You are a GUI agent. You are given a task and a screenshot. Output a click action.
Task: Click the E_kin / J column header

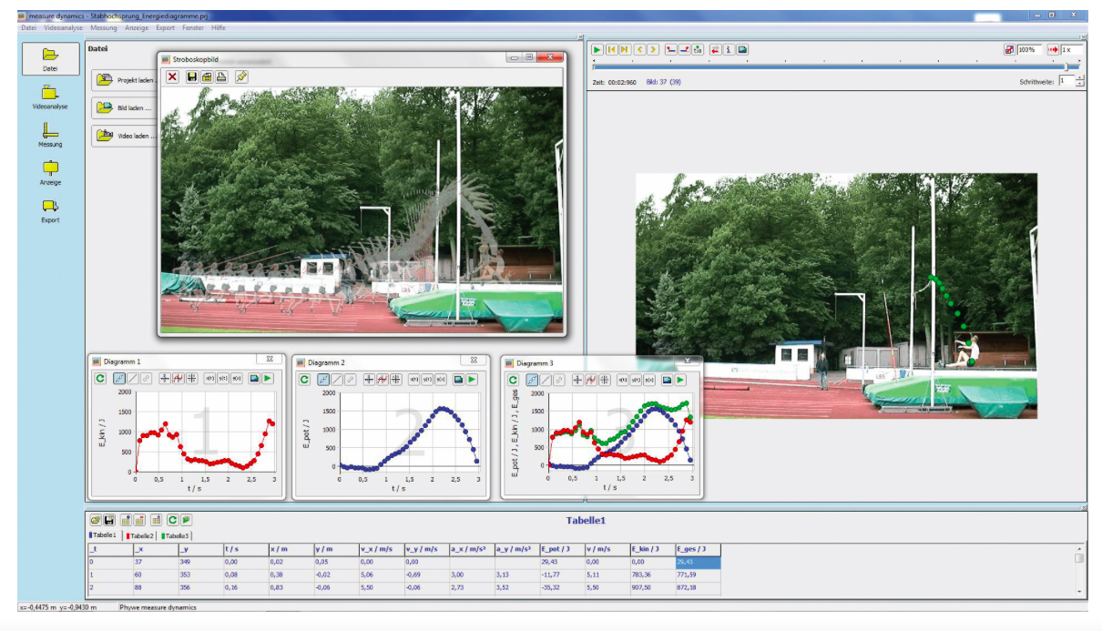pos(652,550)
